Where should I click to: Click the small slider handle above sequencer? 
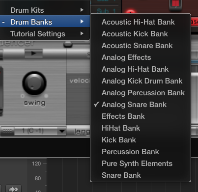tap(68, 44)
